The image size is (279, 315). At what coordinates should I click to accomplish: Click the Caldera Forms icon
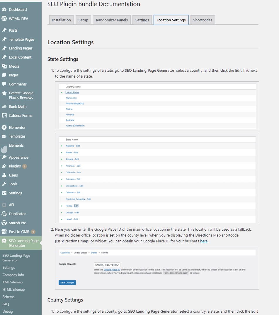(4, 116)
